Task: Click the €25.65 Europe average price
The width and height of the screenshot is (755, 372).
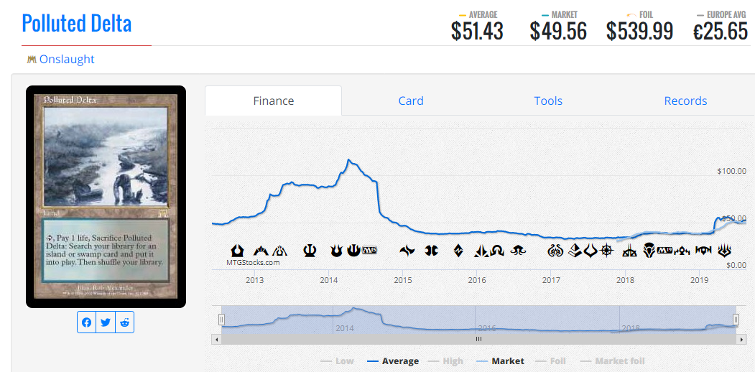Action: coord(721,32)
